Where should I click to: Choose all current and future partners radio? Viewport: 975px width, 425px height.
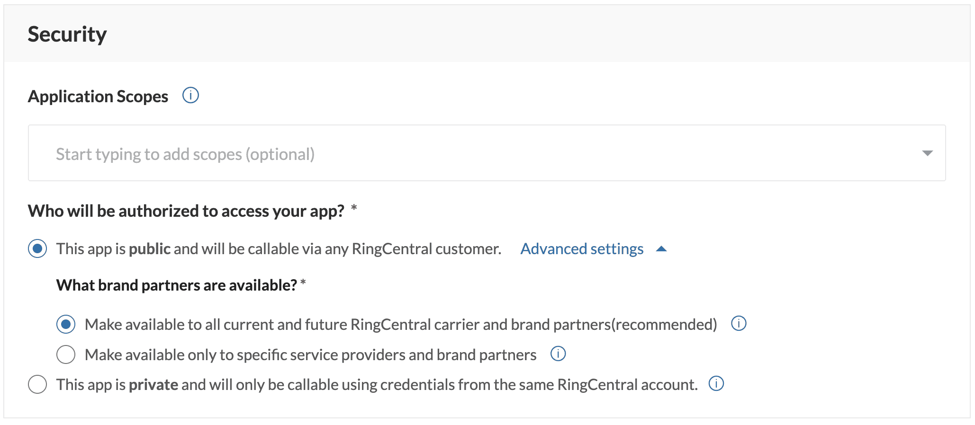coord(66,324)
